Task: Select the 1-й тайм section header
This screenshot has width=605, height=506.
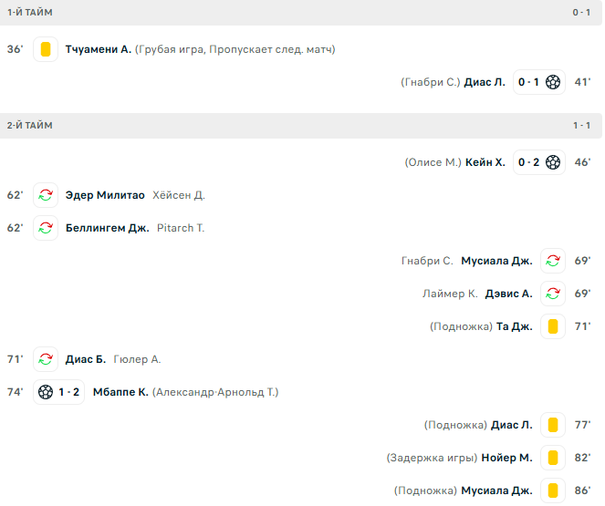Action: [x=301, y=13]
